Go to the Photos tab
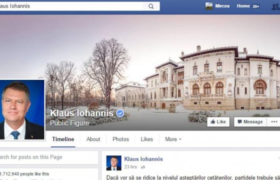Screen dimensions: 280x180 point(121,139)
